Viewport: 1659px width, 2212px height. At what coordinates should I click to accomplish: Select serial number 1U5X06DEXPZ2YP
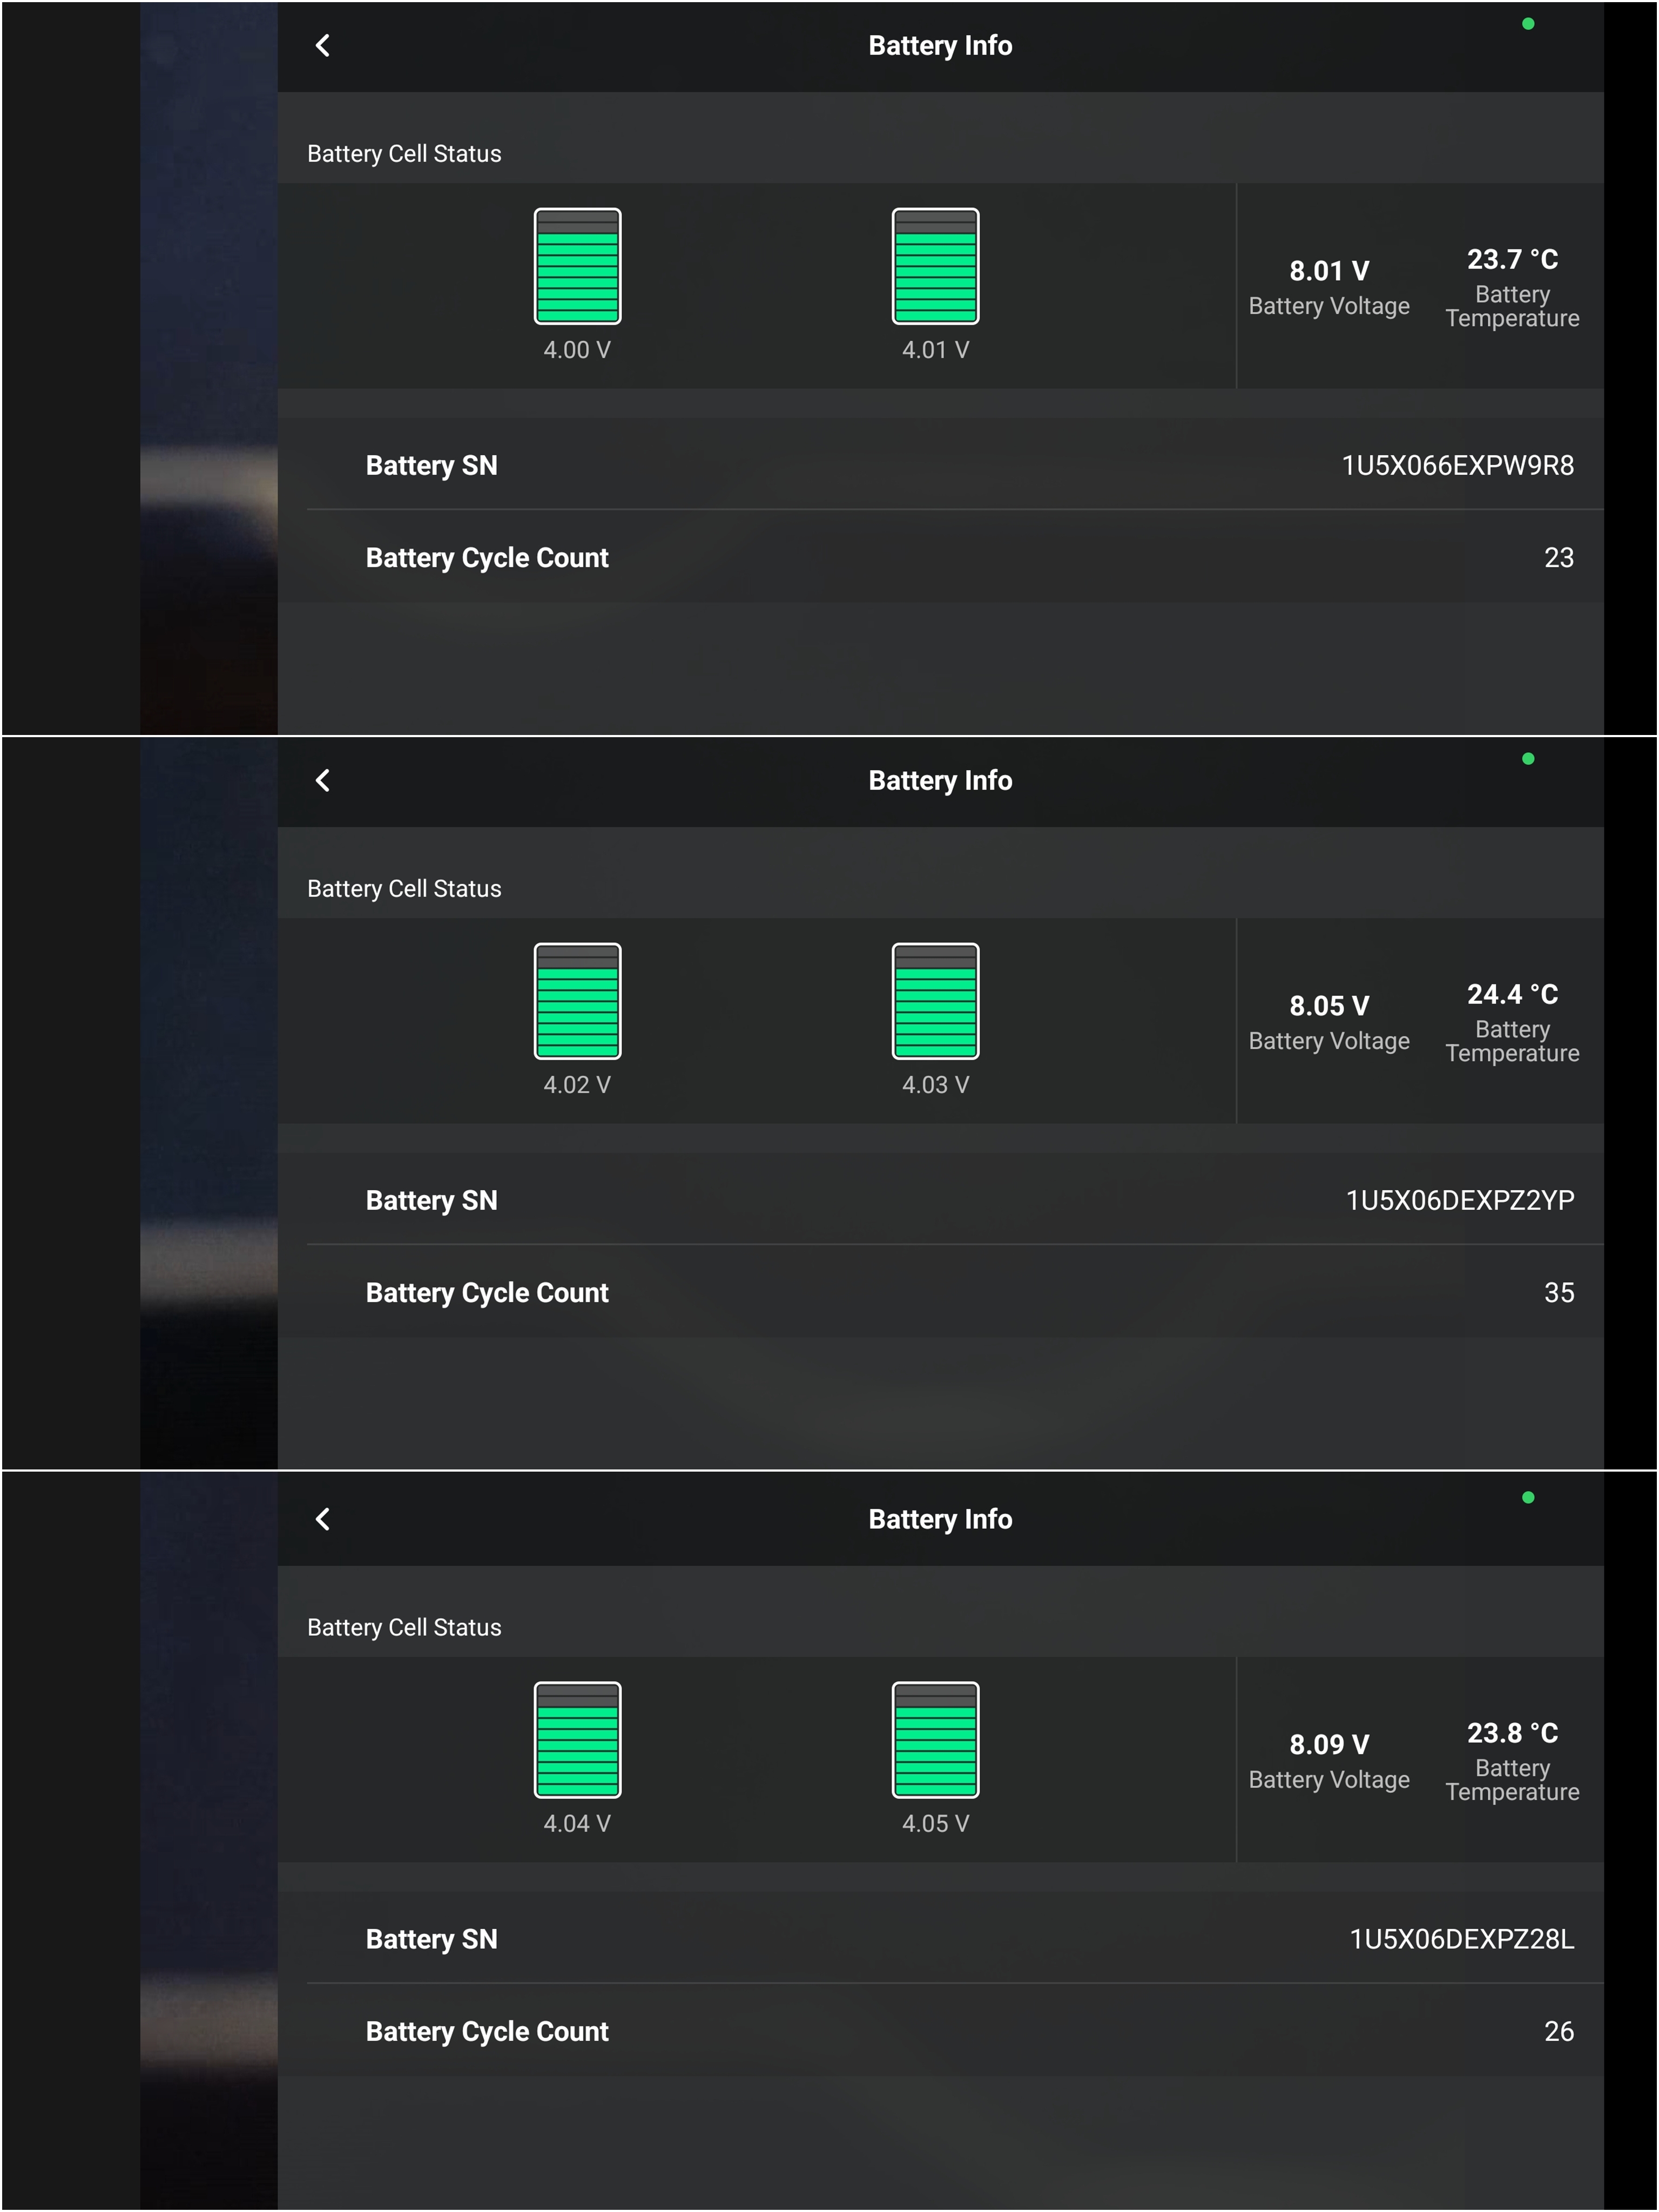point(1459,1200)
